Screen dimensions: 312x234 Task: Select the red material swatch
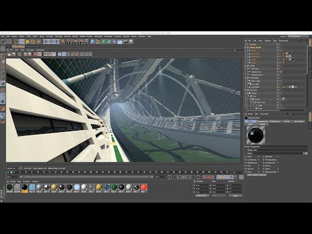pos(144,187)
